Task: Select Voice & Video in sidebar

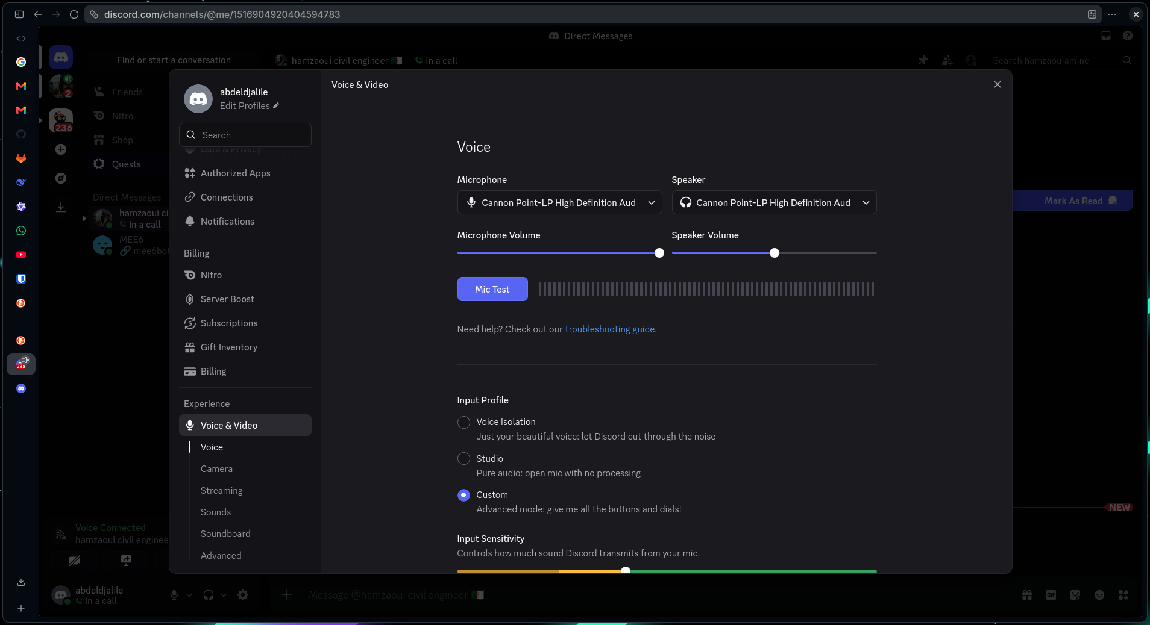Action: [245, 425]
